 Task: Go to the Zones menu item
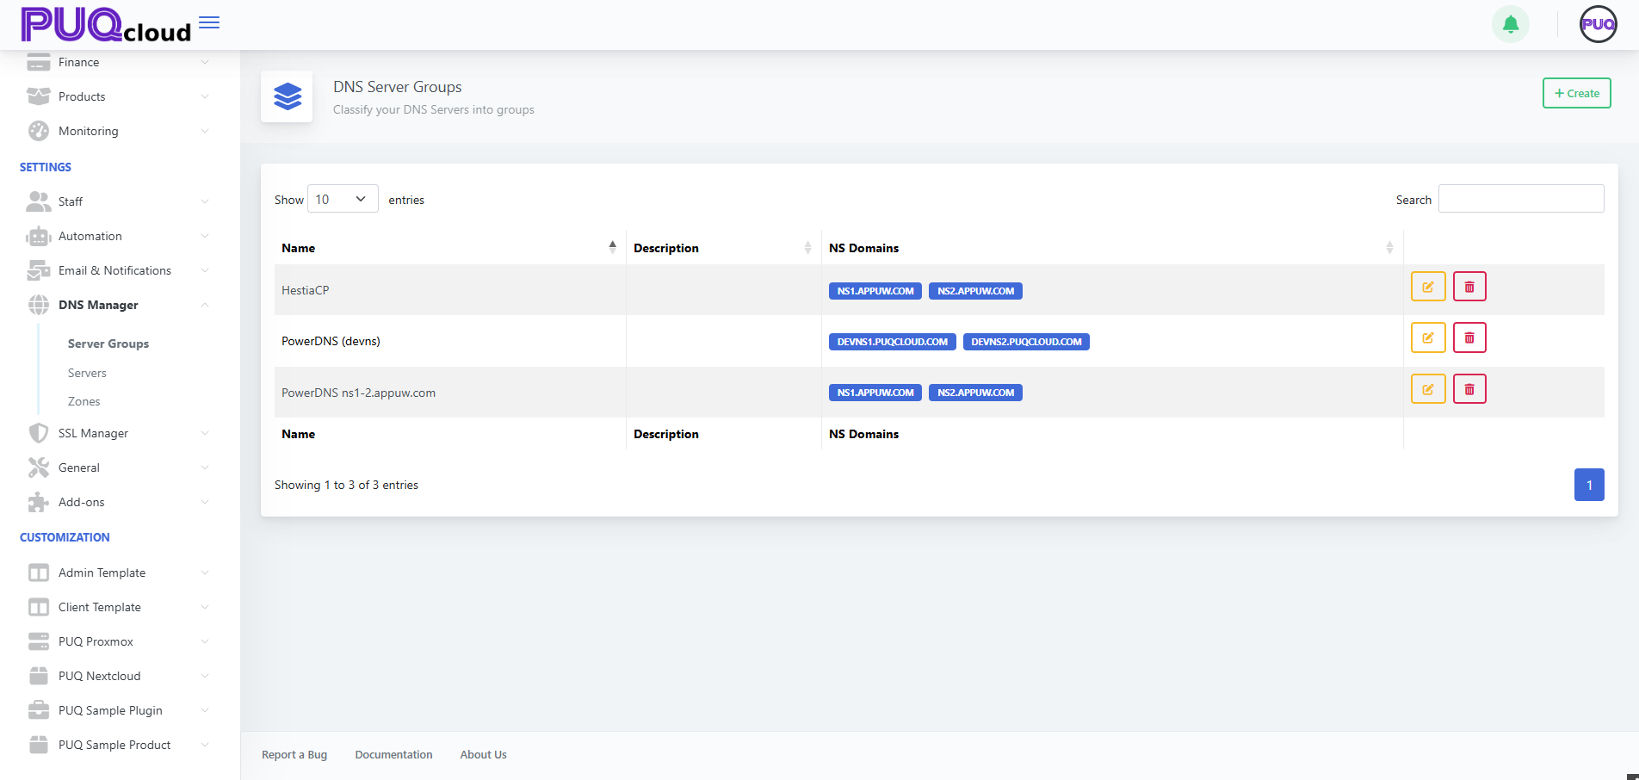pyautogui.click(x=83, y=401)
